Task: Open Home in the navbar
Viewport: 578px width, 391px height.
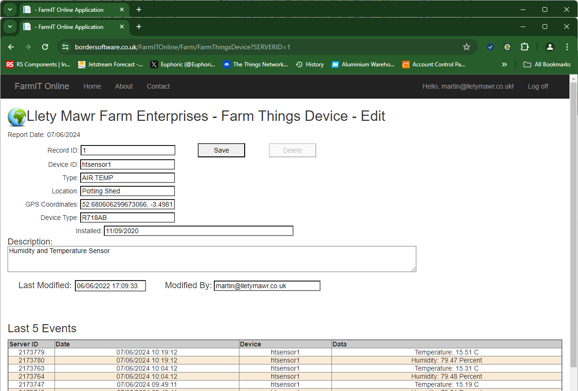Action: (92, 86)
